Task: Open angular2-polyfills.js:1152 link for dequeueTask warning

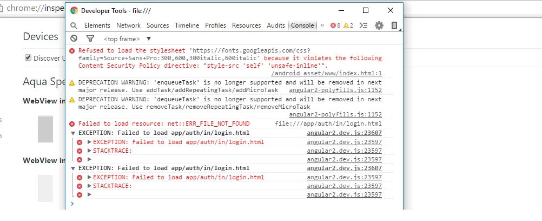Action: (x=335, y=115)
